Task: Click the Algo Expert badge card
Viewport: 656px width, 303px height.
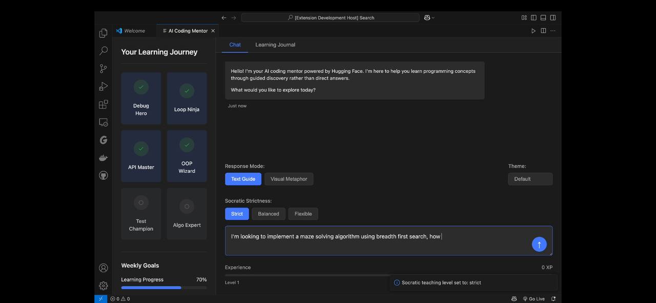Action: pyautogui.click(x=187, y=214)
